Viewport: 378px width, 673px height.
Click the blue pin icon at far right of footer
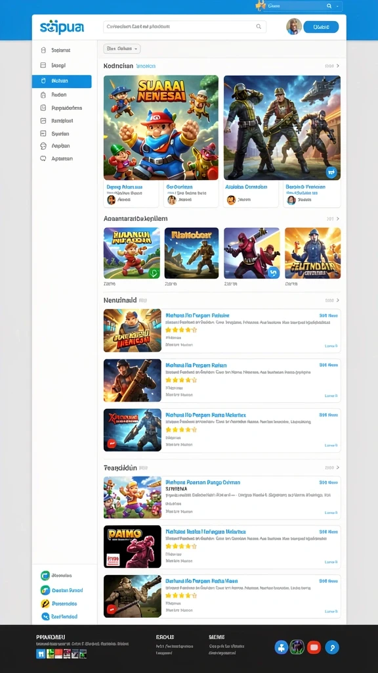coord(332,647)
